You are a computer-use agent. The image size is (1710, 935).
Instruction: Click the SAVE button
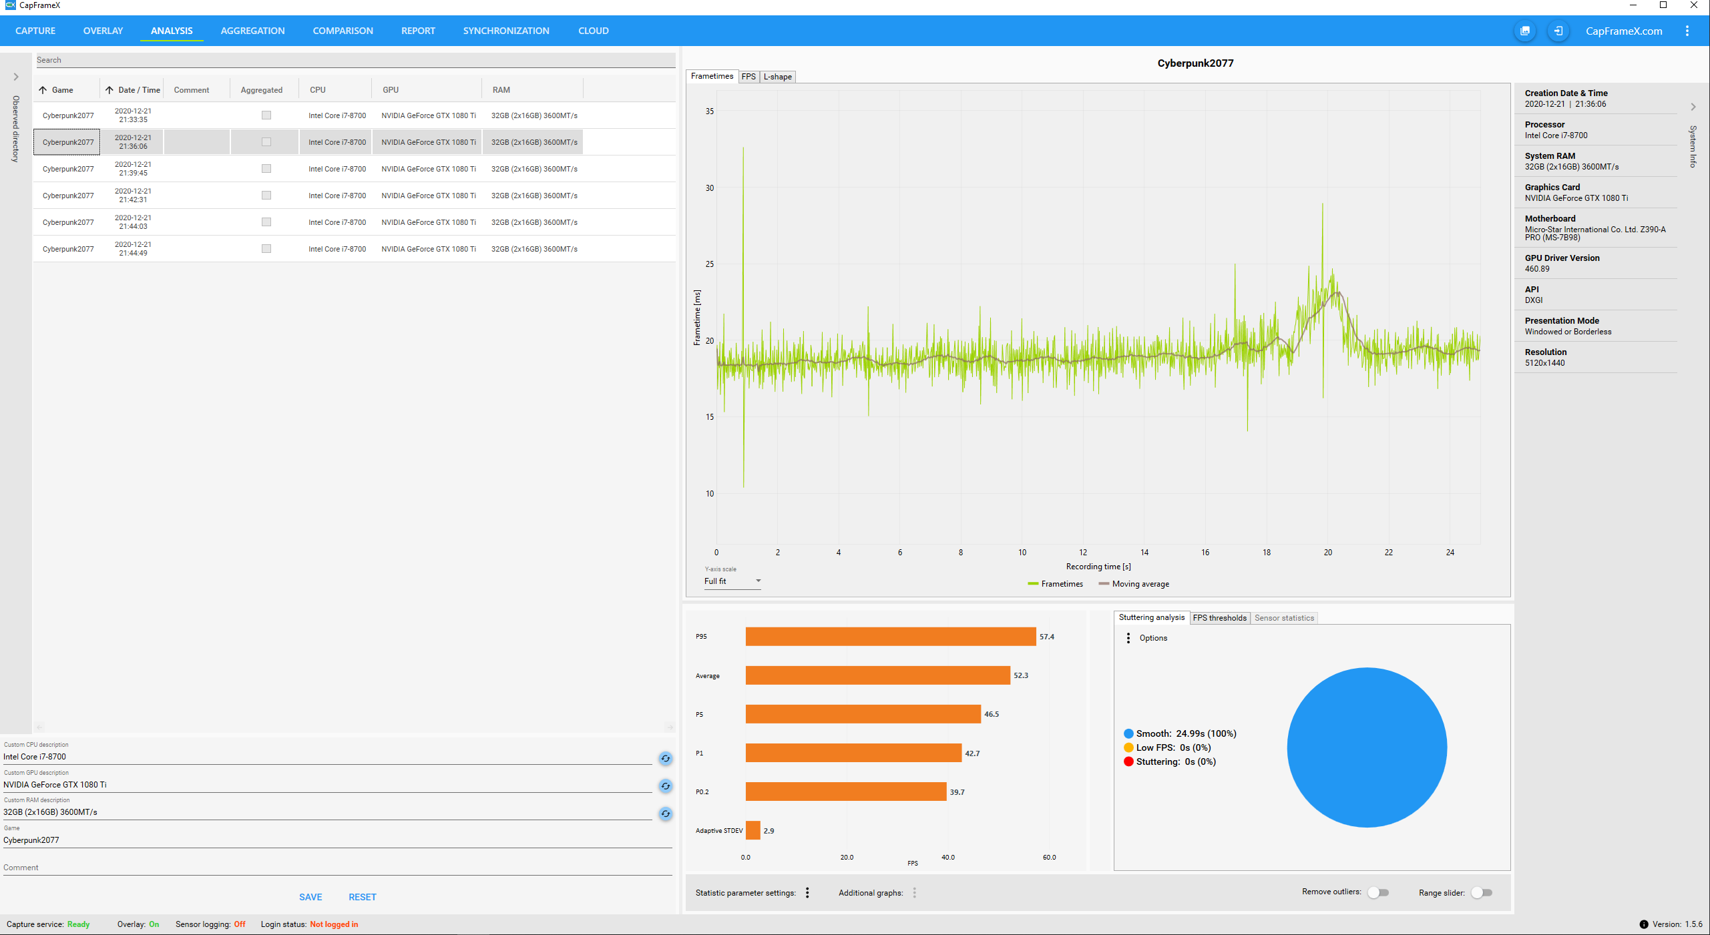click(x=310, y=897)
